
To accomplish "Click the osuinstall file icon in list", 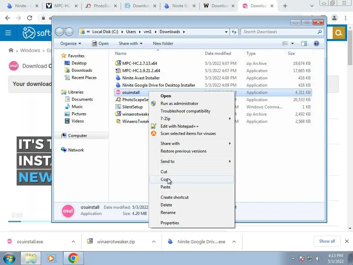I will pyautogui.click(x=118, y=92).
